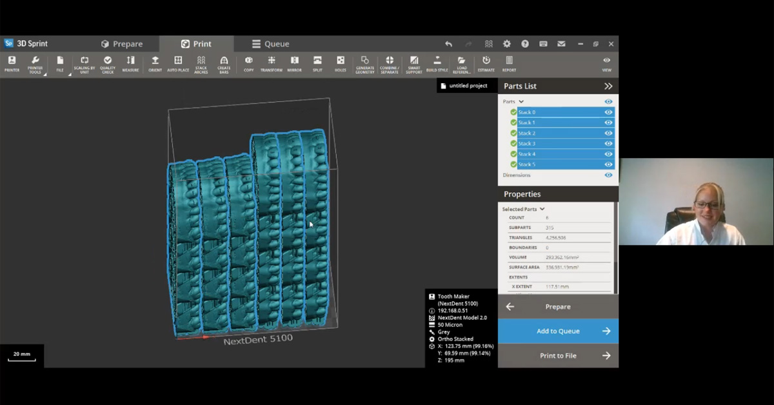Click the Tooth Maker printer info

pos(458,300)
